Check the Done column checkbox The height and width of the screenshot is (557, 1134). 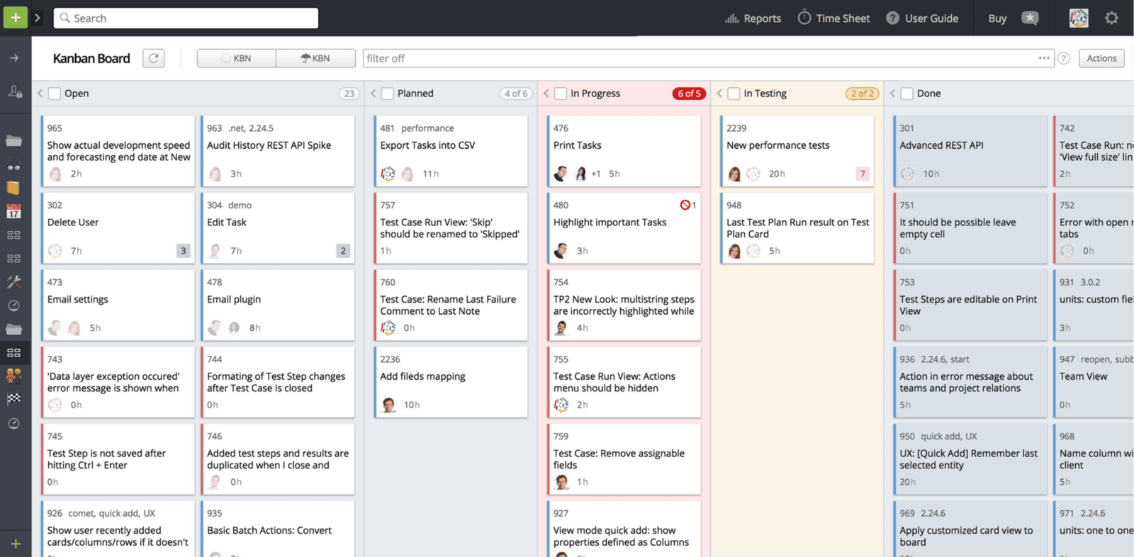tap(906, 94)
